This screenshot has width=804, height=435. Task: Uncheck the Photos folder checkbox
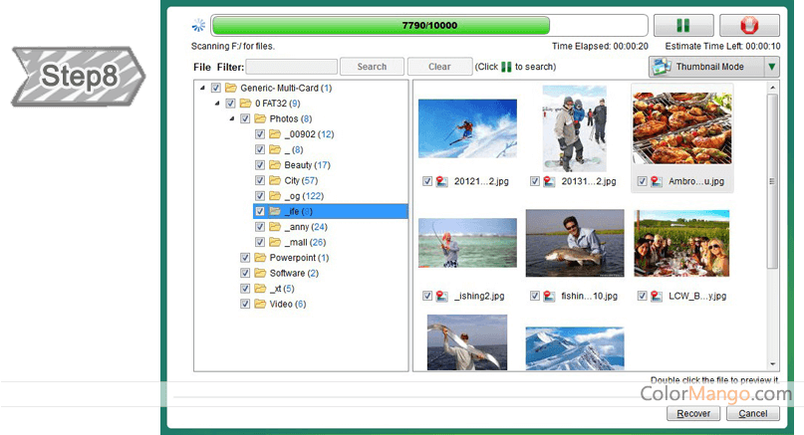(x=245, y=118)
